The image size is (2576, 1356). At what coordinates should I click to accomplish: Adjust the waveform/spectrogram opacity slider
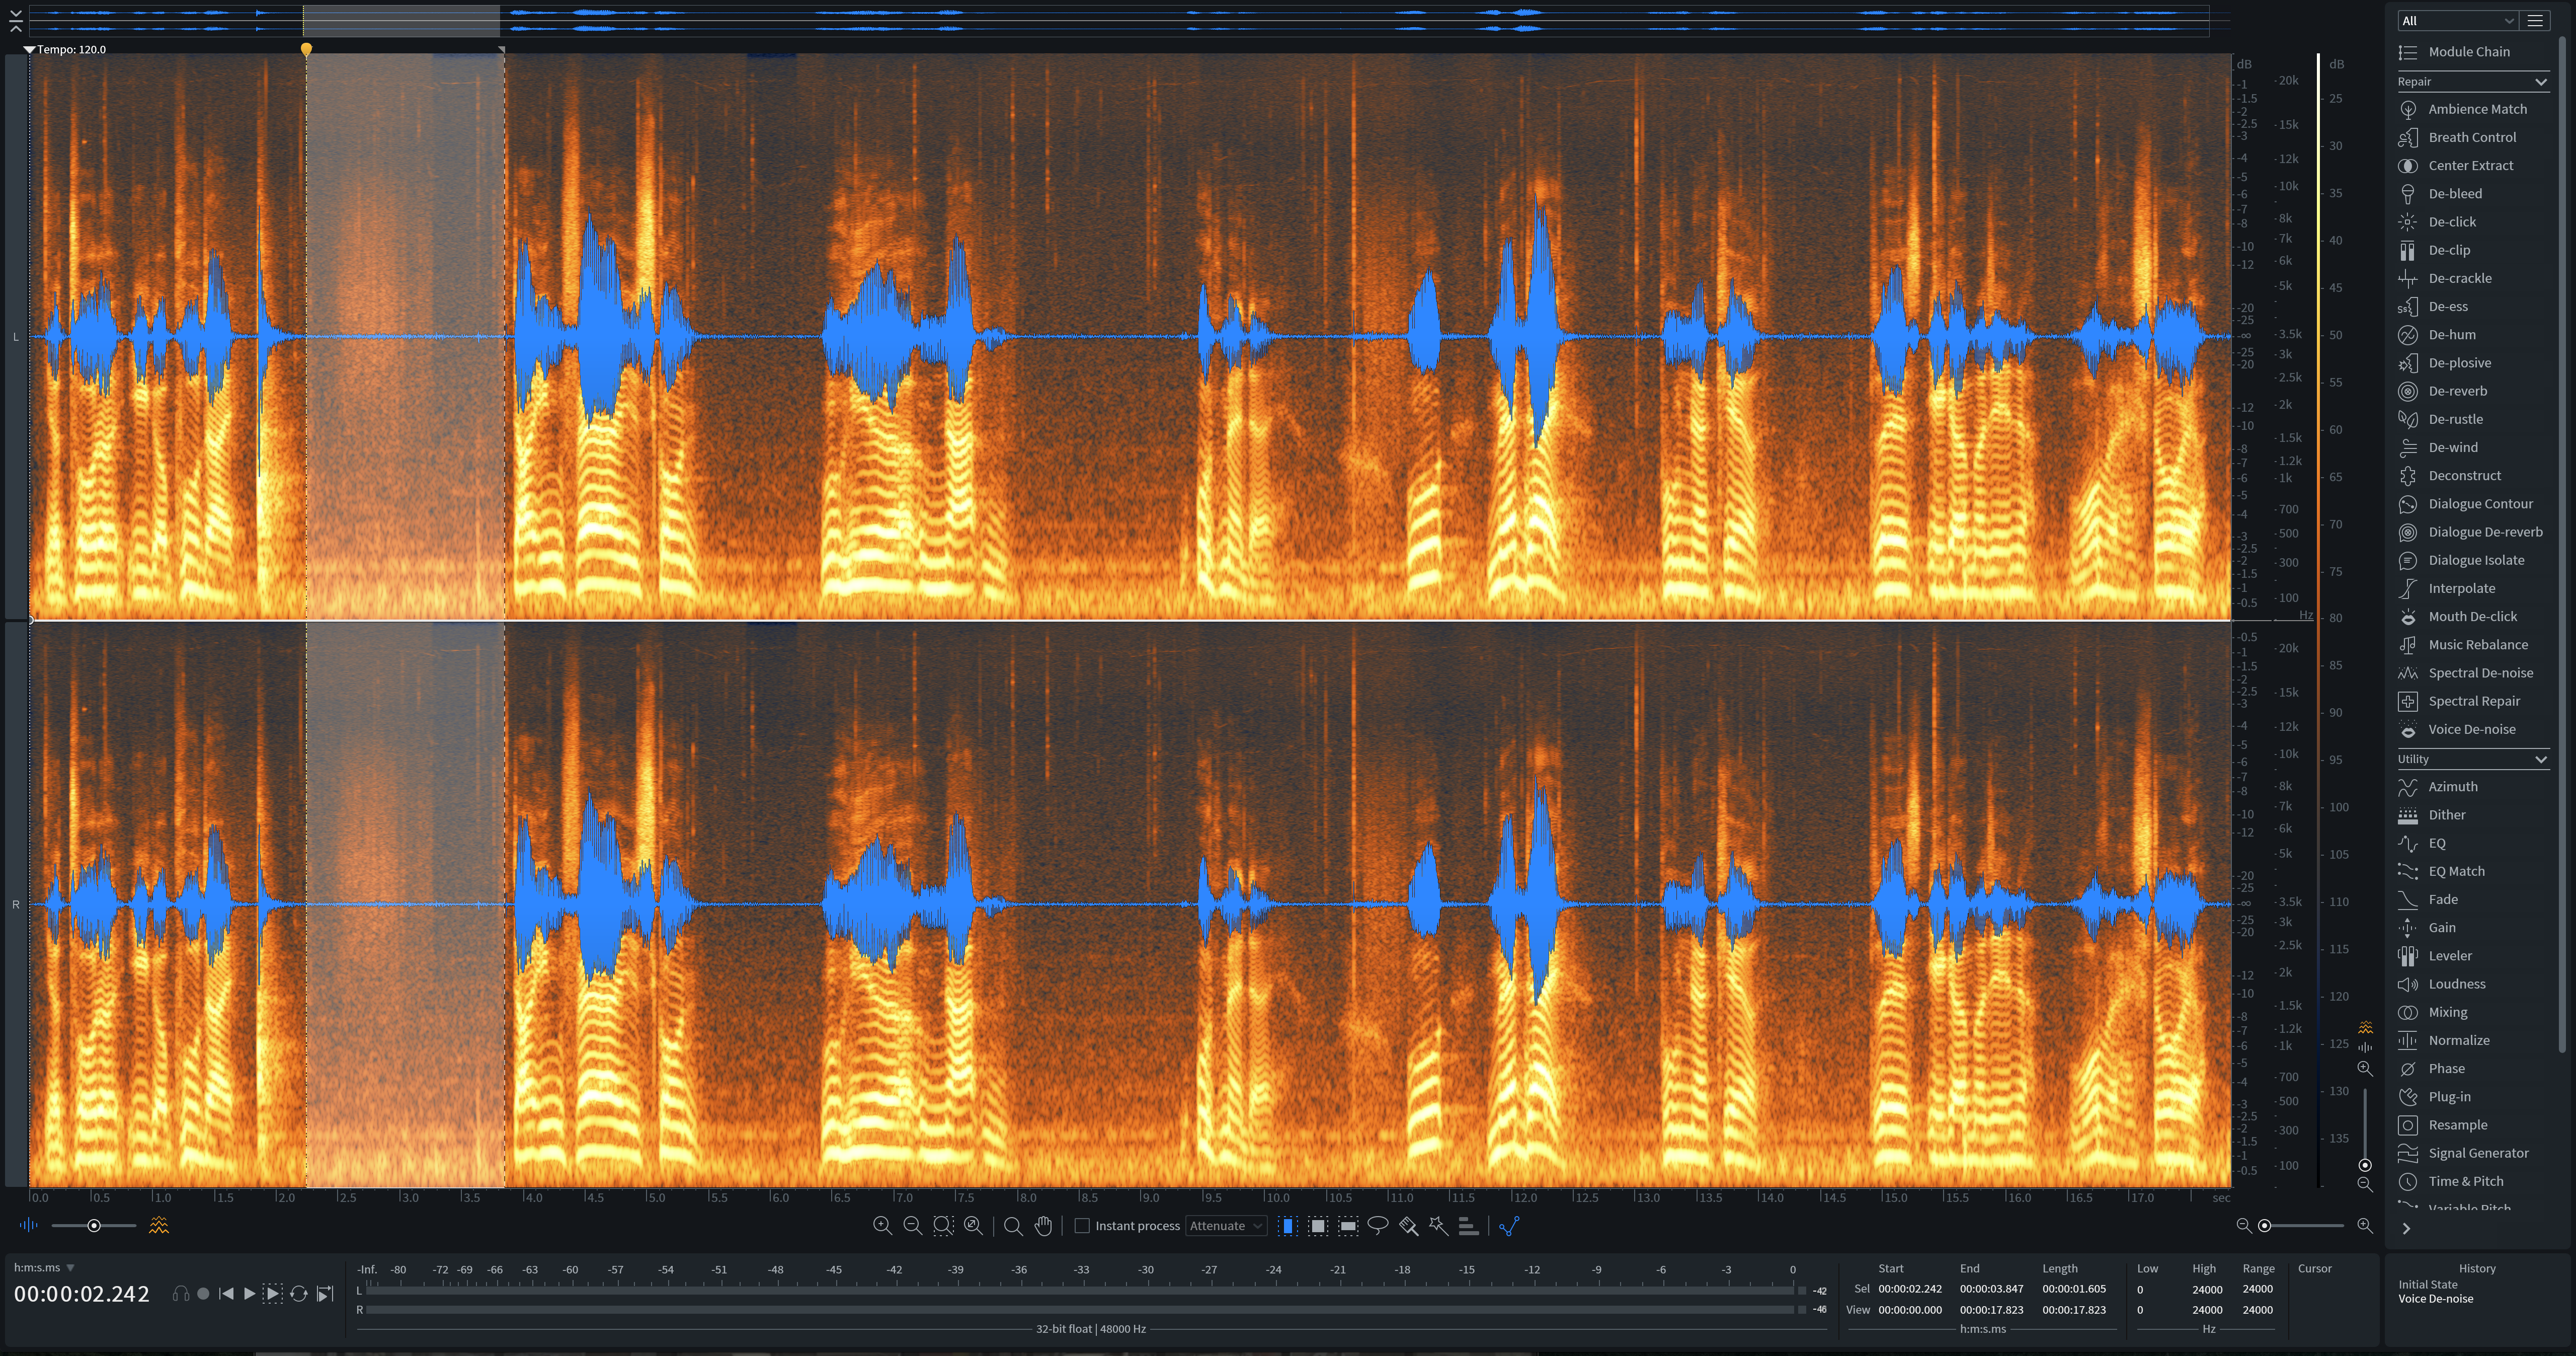click(94, 1226)
